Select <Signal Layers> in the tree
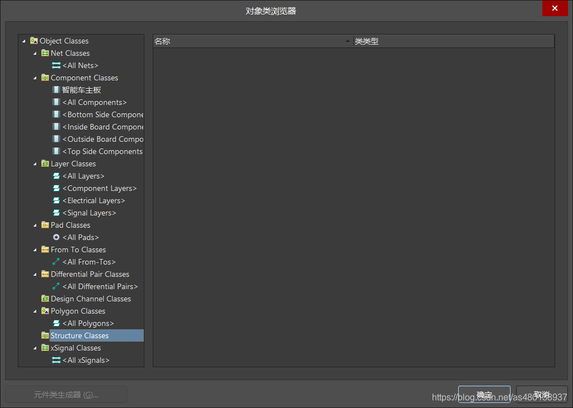573x408 pixels. coord(89,213)
